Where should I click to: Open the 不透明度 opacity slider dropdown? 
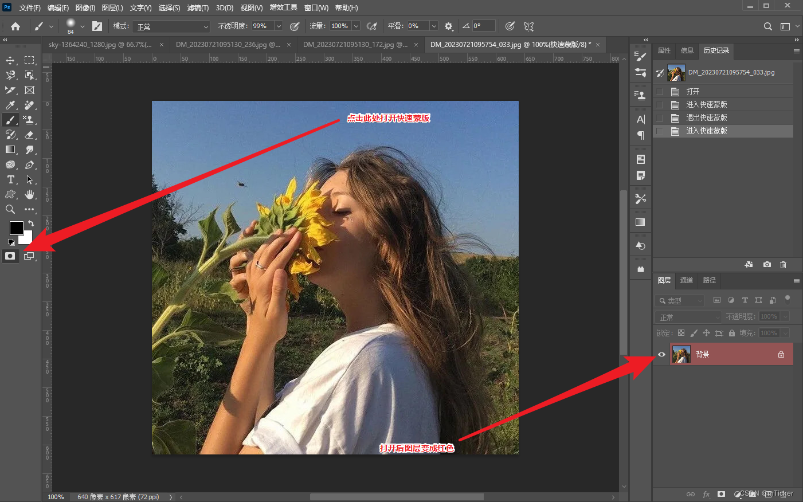(279, 26)
